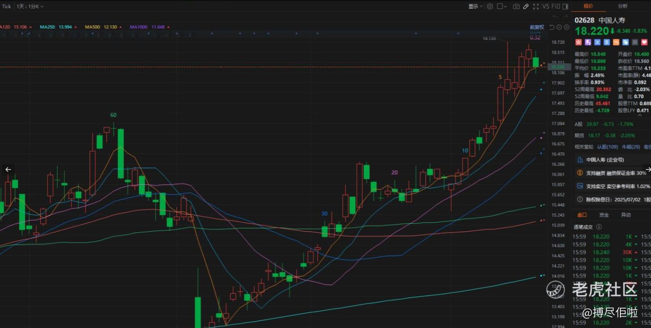Reset chart zoom with rotate-back icon
The height and width of the screenshot is (328, 651).
552,27
